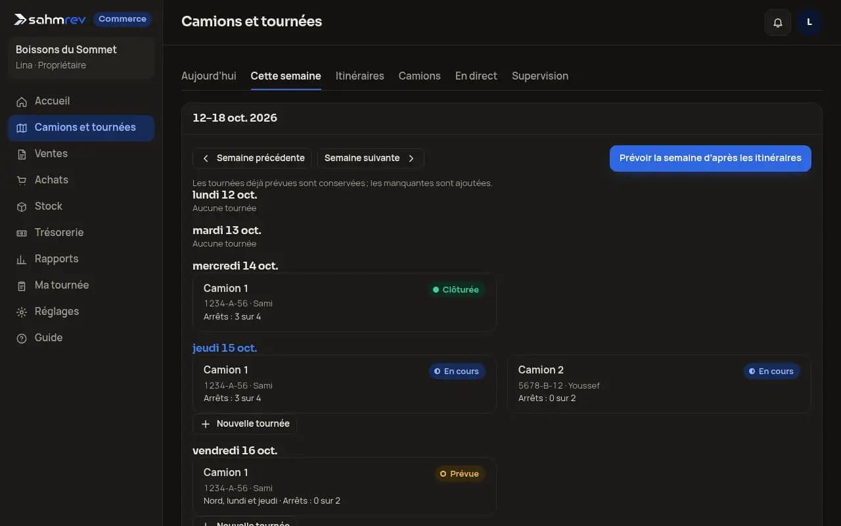Click the plus icon under jeudi 15 oct.
The width and height of the screenshot is (841, 526).
pyautogui.click(x=206, y=424)
